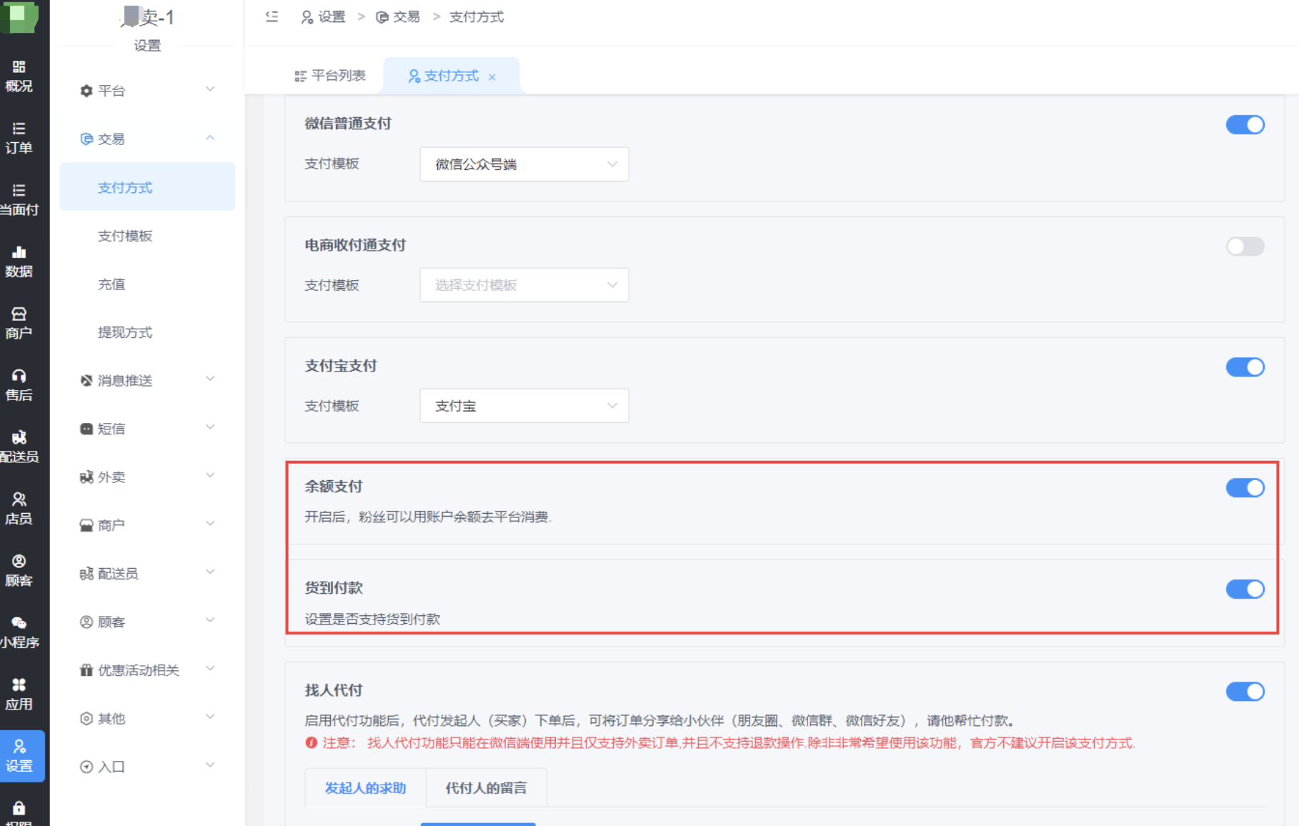
Task: Expand the 优惠活动相关 menu chevron
Action: pos(210,669)
